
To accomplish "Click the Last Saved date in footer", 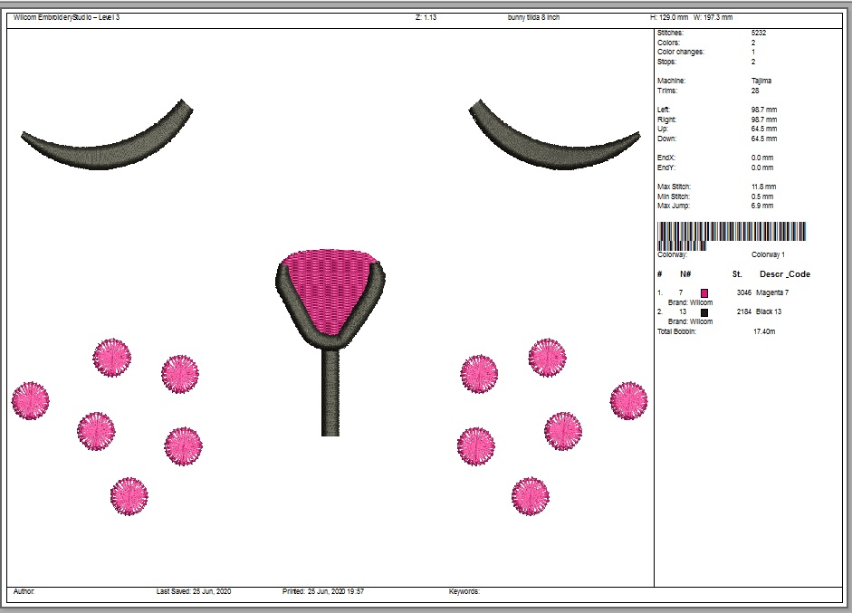I will point(194,591).
